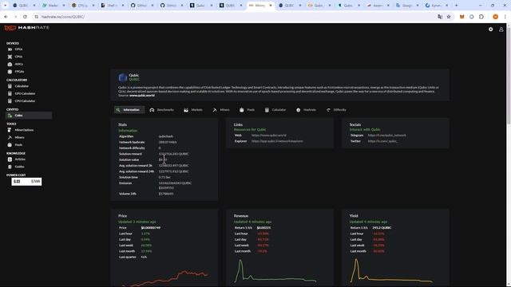Switch to the Hashrate tab

(x=306, y=110)
